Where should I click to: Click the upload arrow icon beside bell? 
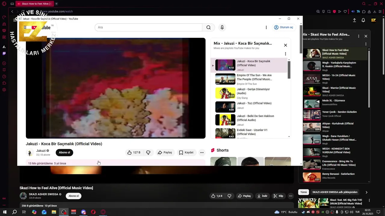[x=354, y=20]
